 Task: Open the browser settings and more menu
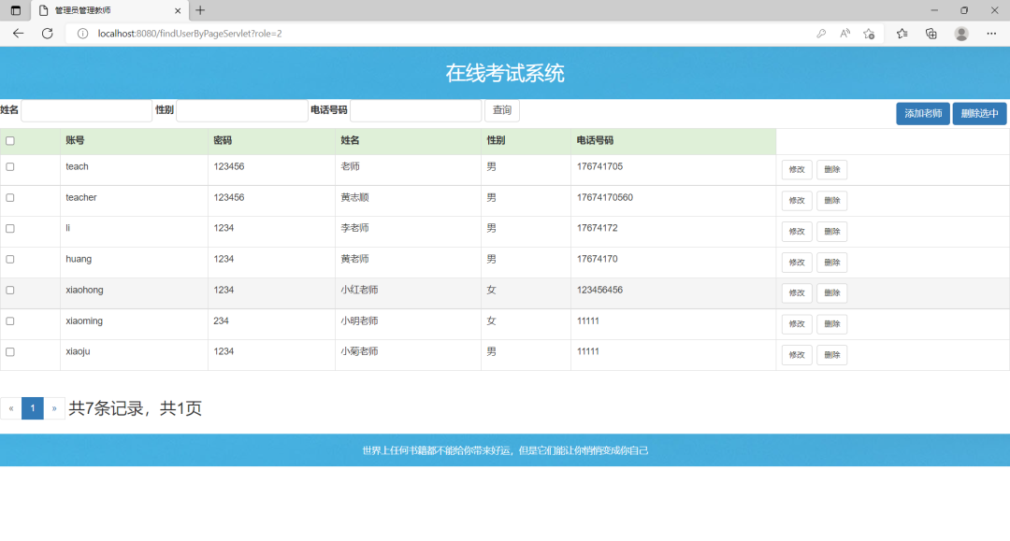991,34
